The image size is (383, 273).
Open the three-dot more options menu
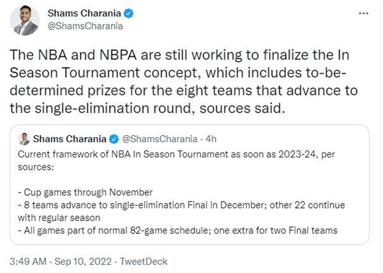click(364, 13)
